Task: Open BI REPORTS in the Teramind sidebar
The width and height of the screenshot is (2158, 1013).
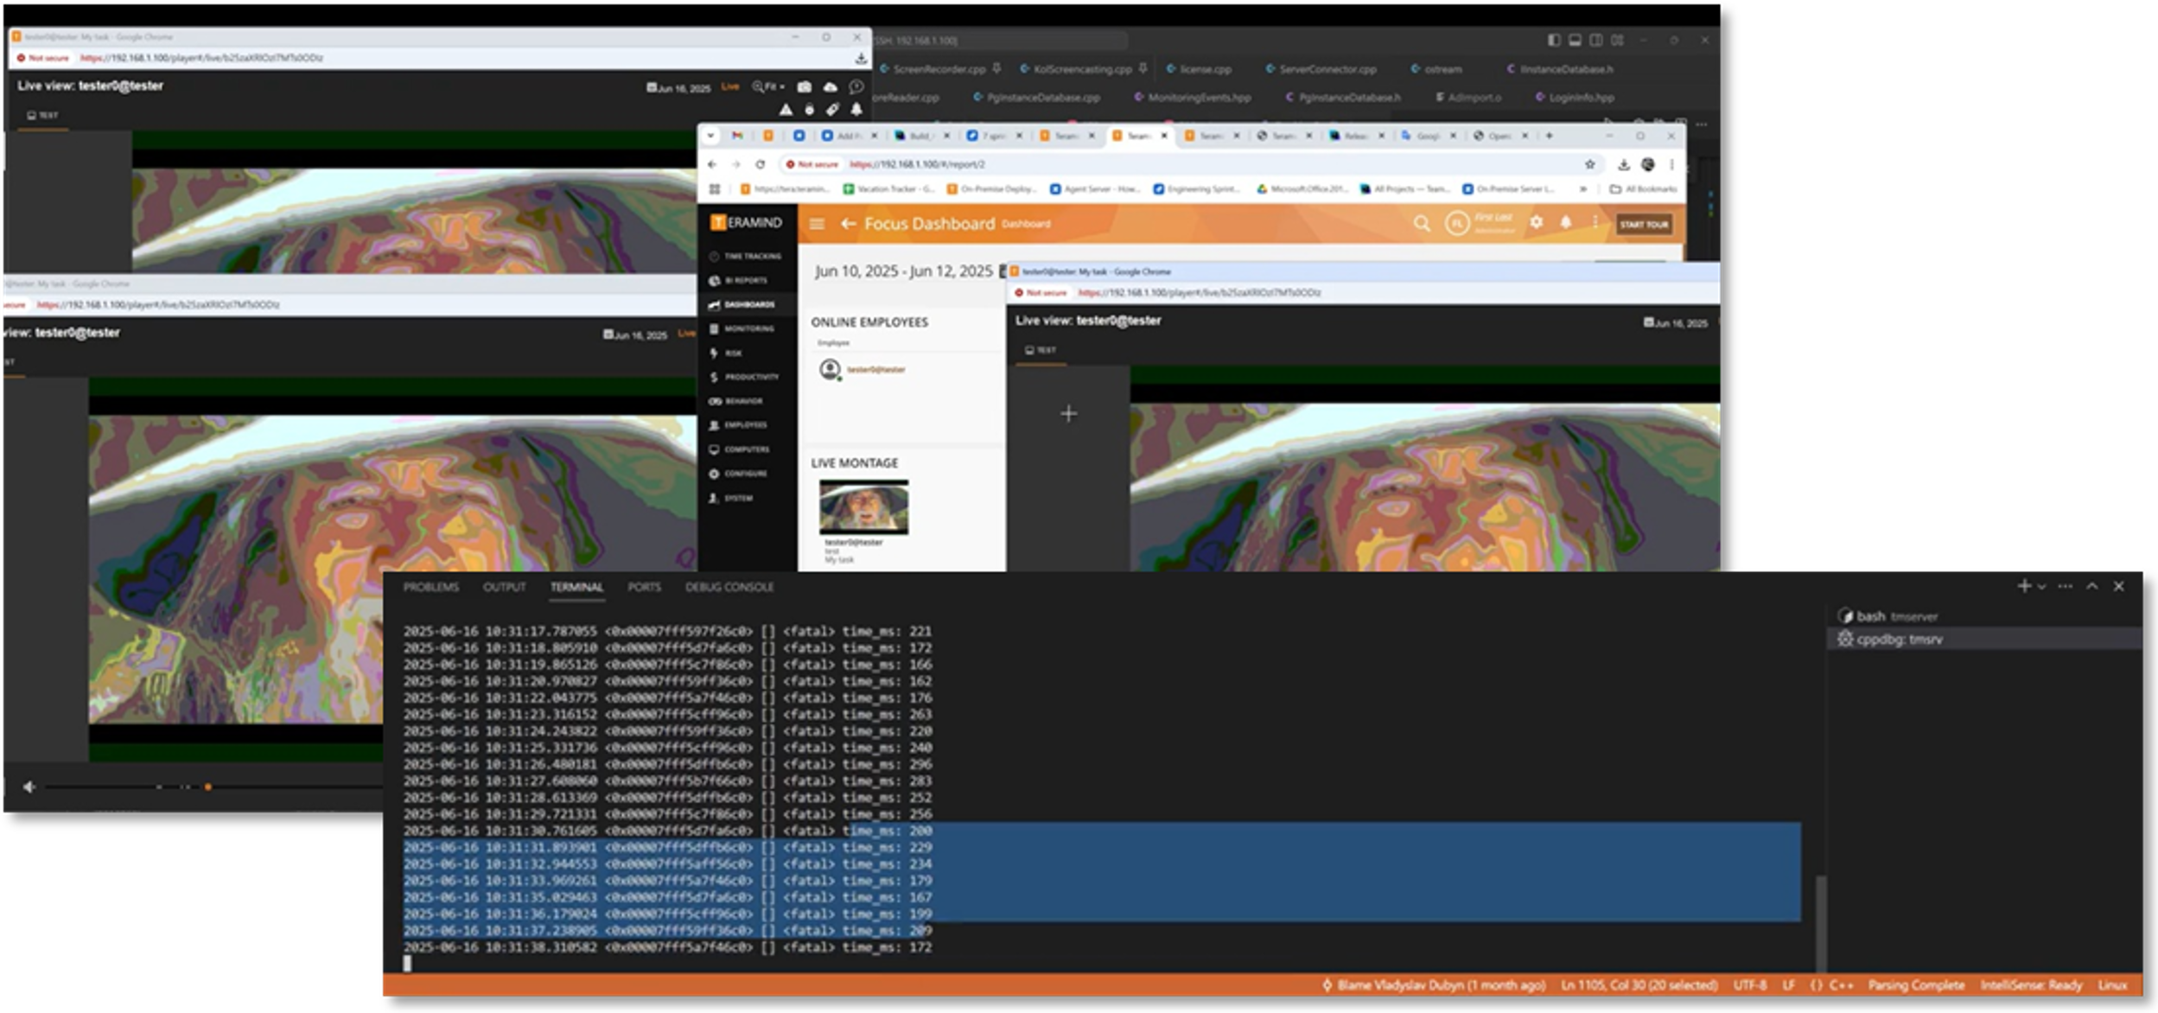Action: pyautogui.click(x=739, y=280)
